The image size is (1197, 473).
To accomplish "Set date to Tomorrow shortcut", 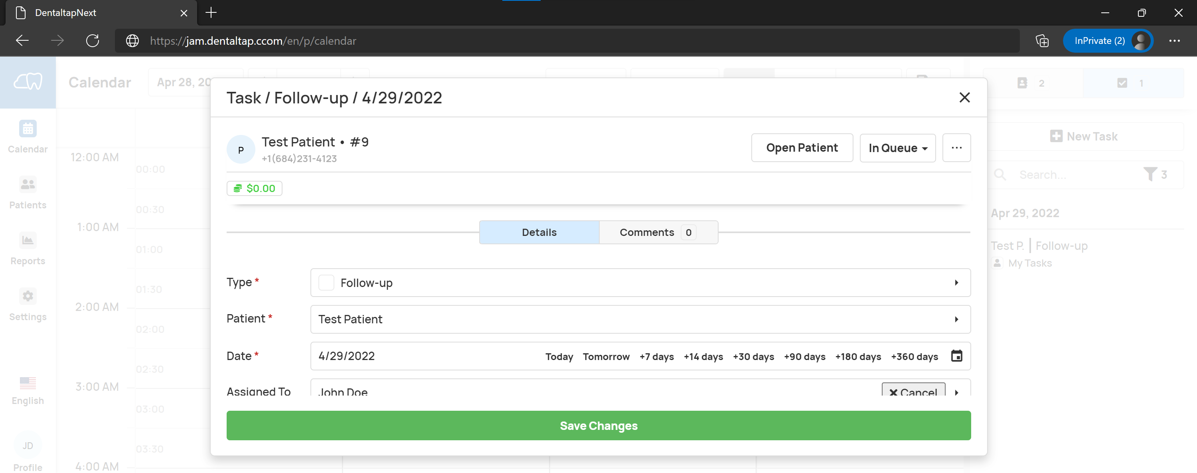I will click(x=606, y=356).
